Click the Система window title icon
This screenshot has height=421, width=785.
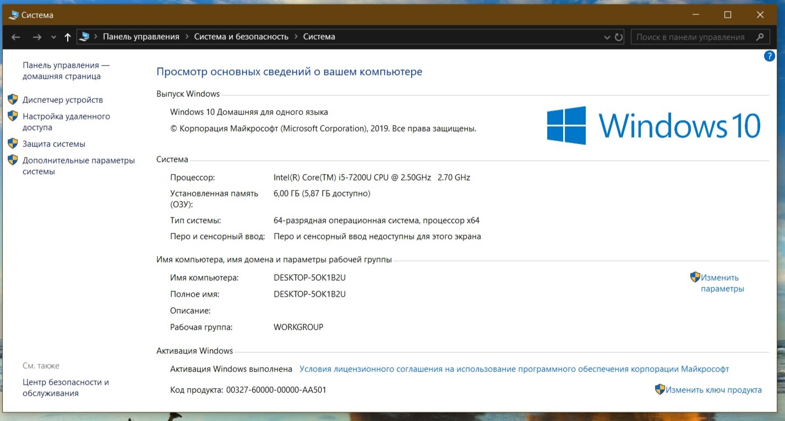click(x=14, y=15)
